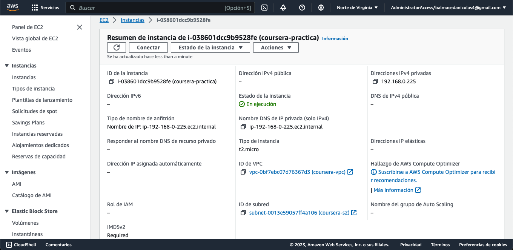The width and height of the screenshot is (513, 250).
Task: Click the refresh instance button
Action: [117, 48]
